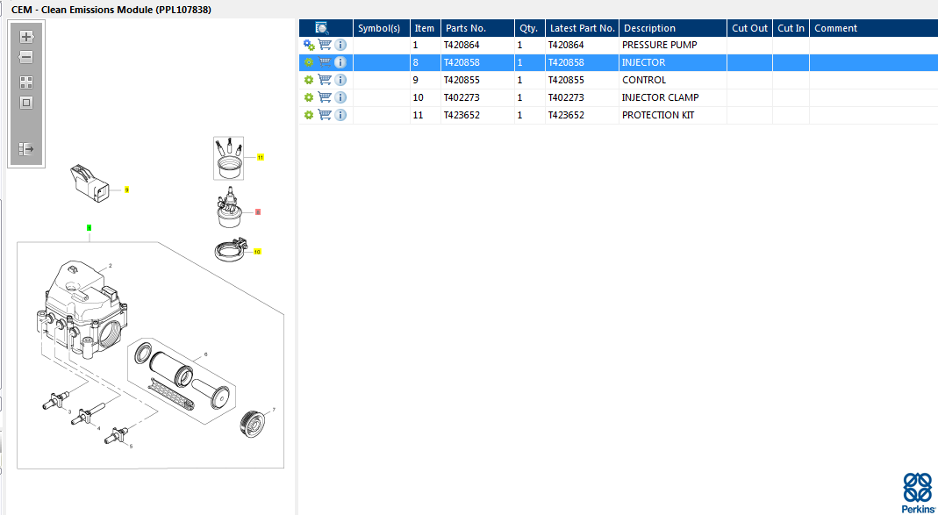The image size is (938, 515).
Task: Show info for CONTROL row
Action: 340,80
